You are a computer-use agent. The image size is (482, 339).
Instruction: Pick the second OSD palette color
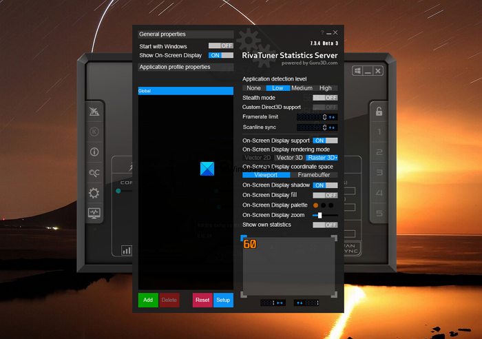324,205
